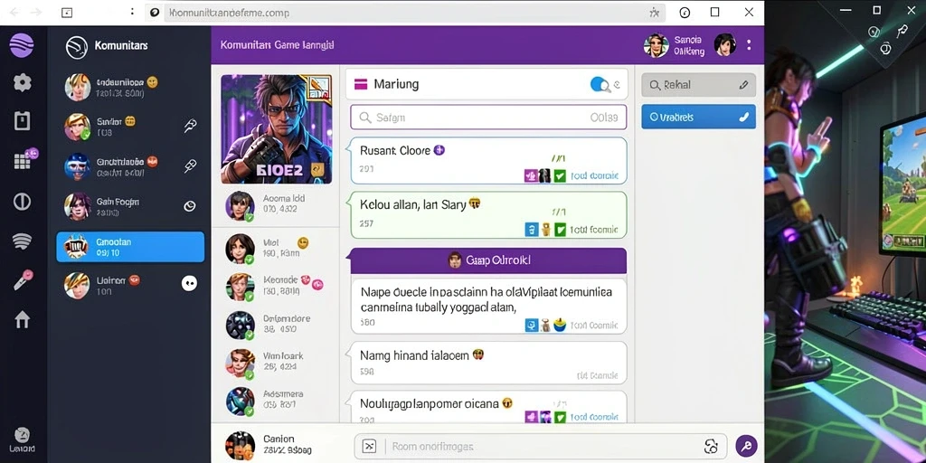The image size is (926, 463).
Task: Open the Wi-Fi signal sidebar icon
Action: (22, 241)
